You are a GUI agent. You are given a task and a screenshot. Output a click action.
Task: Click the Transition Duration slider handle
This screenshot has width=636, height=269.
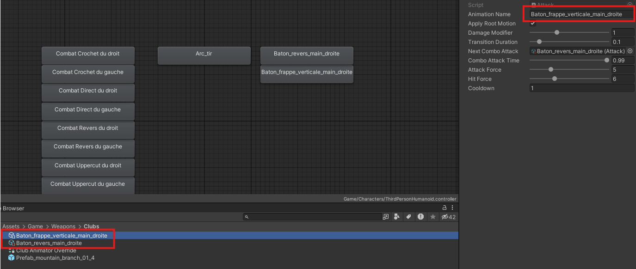(x=539, y=42)
